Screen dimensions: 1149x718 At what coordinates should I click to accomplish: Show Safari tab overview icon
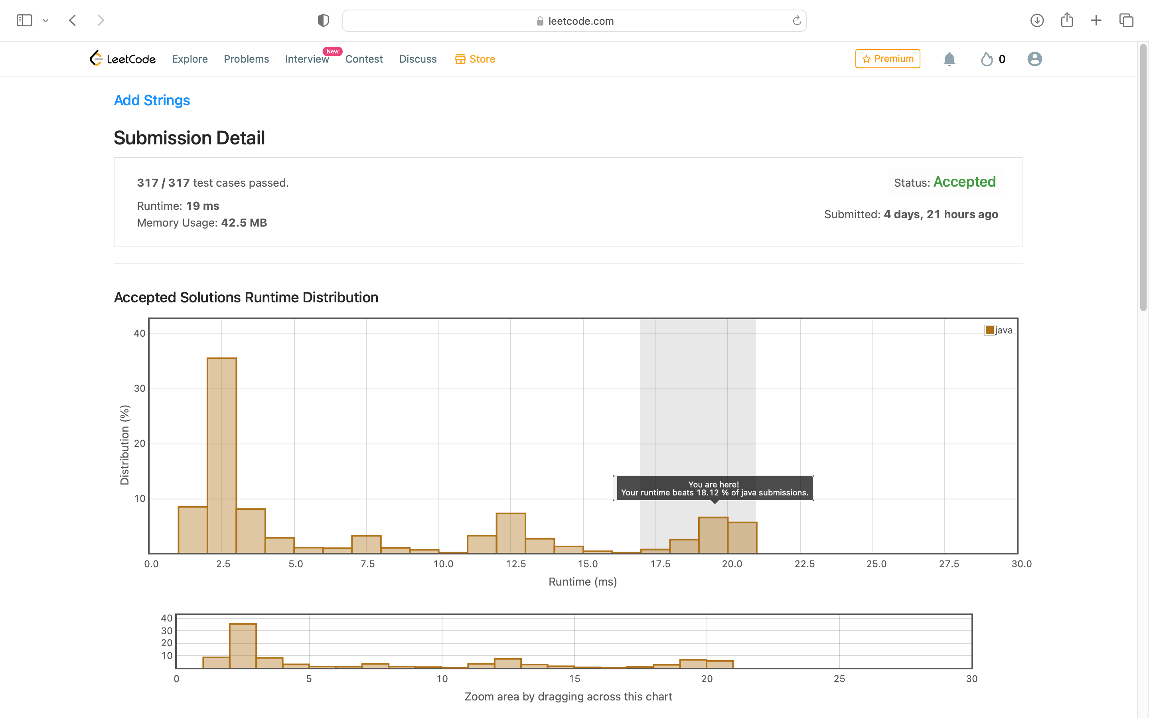[1126, 20]
